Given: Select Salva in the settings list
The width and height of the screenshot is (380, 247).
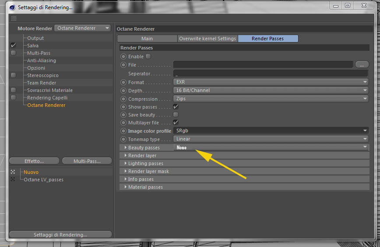Looking at the screenshot, I should pyautogui.click(x=33, y=46).
